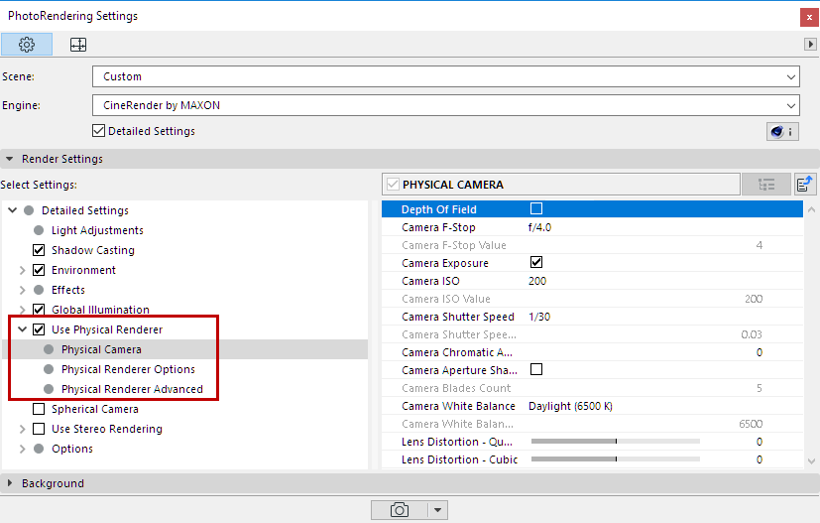Open the Scene dropdown showing Custom

click(446, 76)
